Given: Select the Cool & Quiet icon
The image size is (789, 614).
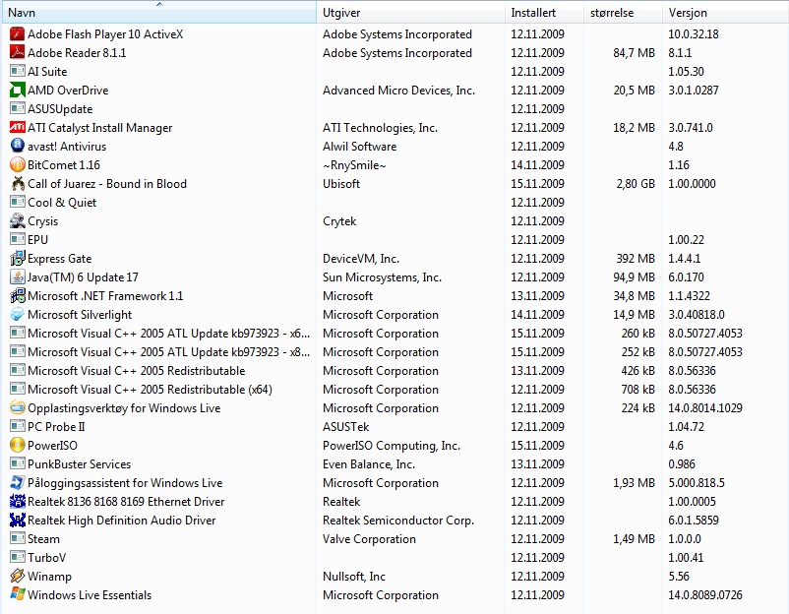Looking at the screenshot, I should tap(17, 203).
